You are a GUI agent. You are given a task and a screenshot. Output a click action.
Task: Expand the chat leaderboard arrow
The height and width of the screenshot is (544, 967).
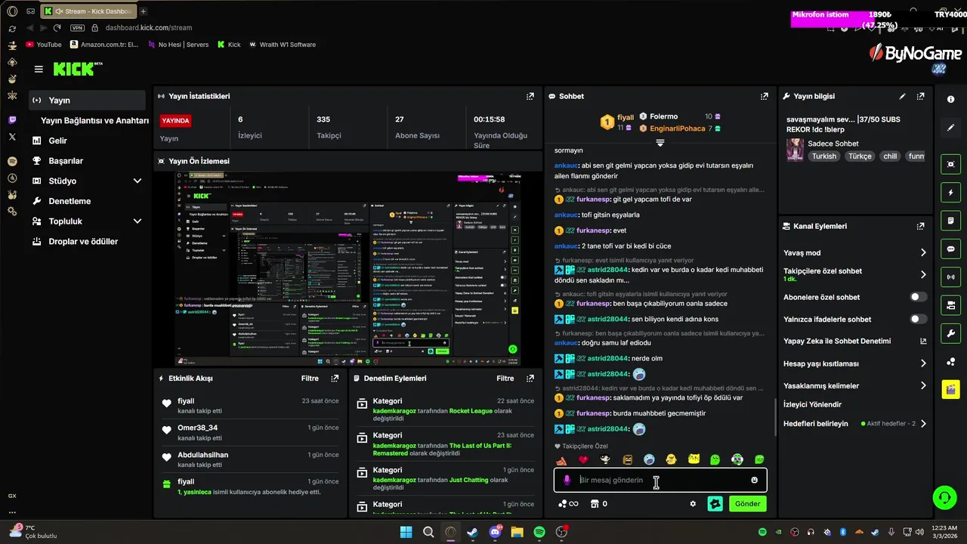pos(660,142)
